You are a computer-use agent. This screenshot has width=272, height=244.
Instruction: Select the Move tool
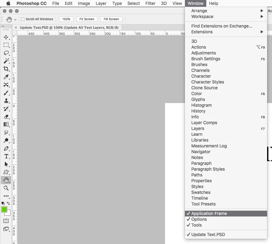click(6, 37)
